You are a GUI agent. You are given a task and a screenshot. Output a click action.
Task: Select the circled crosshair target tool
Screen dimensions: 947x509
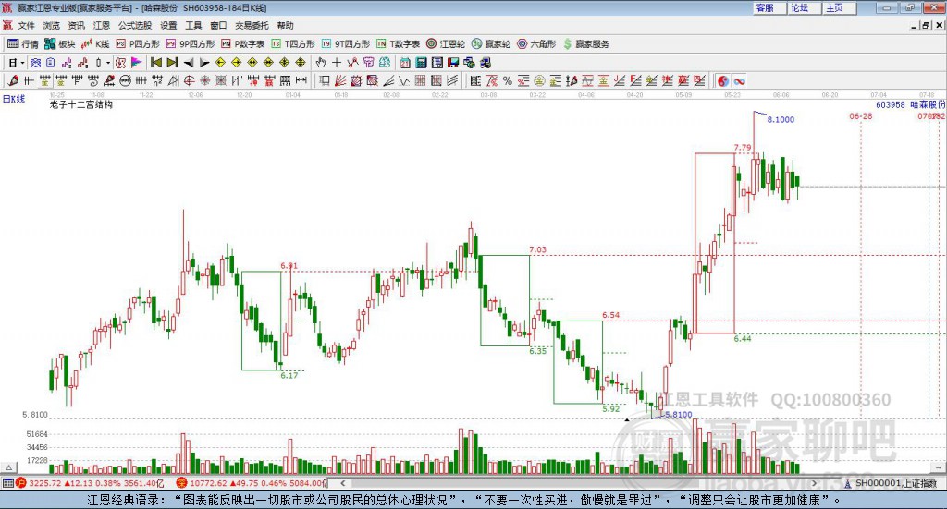coord(189,80)
